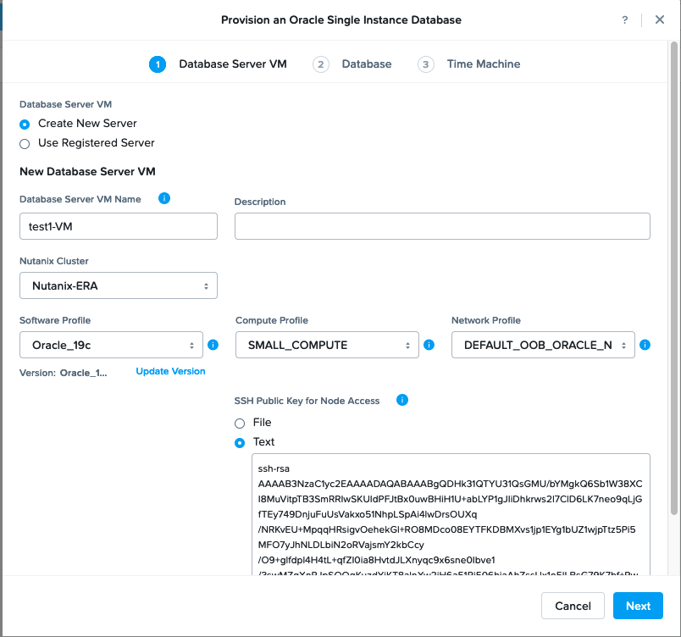
Task: Go to the Database step
Action: click(x=367, y=64)
